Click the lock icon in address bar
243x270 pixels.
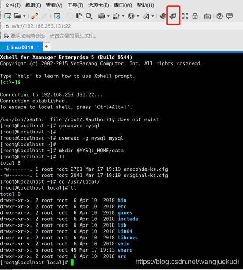tap(7, 26)
